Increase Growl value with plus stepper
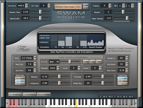The width and height of the screenshot is (143, 108). (x=79, y=67)
